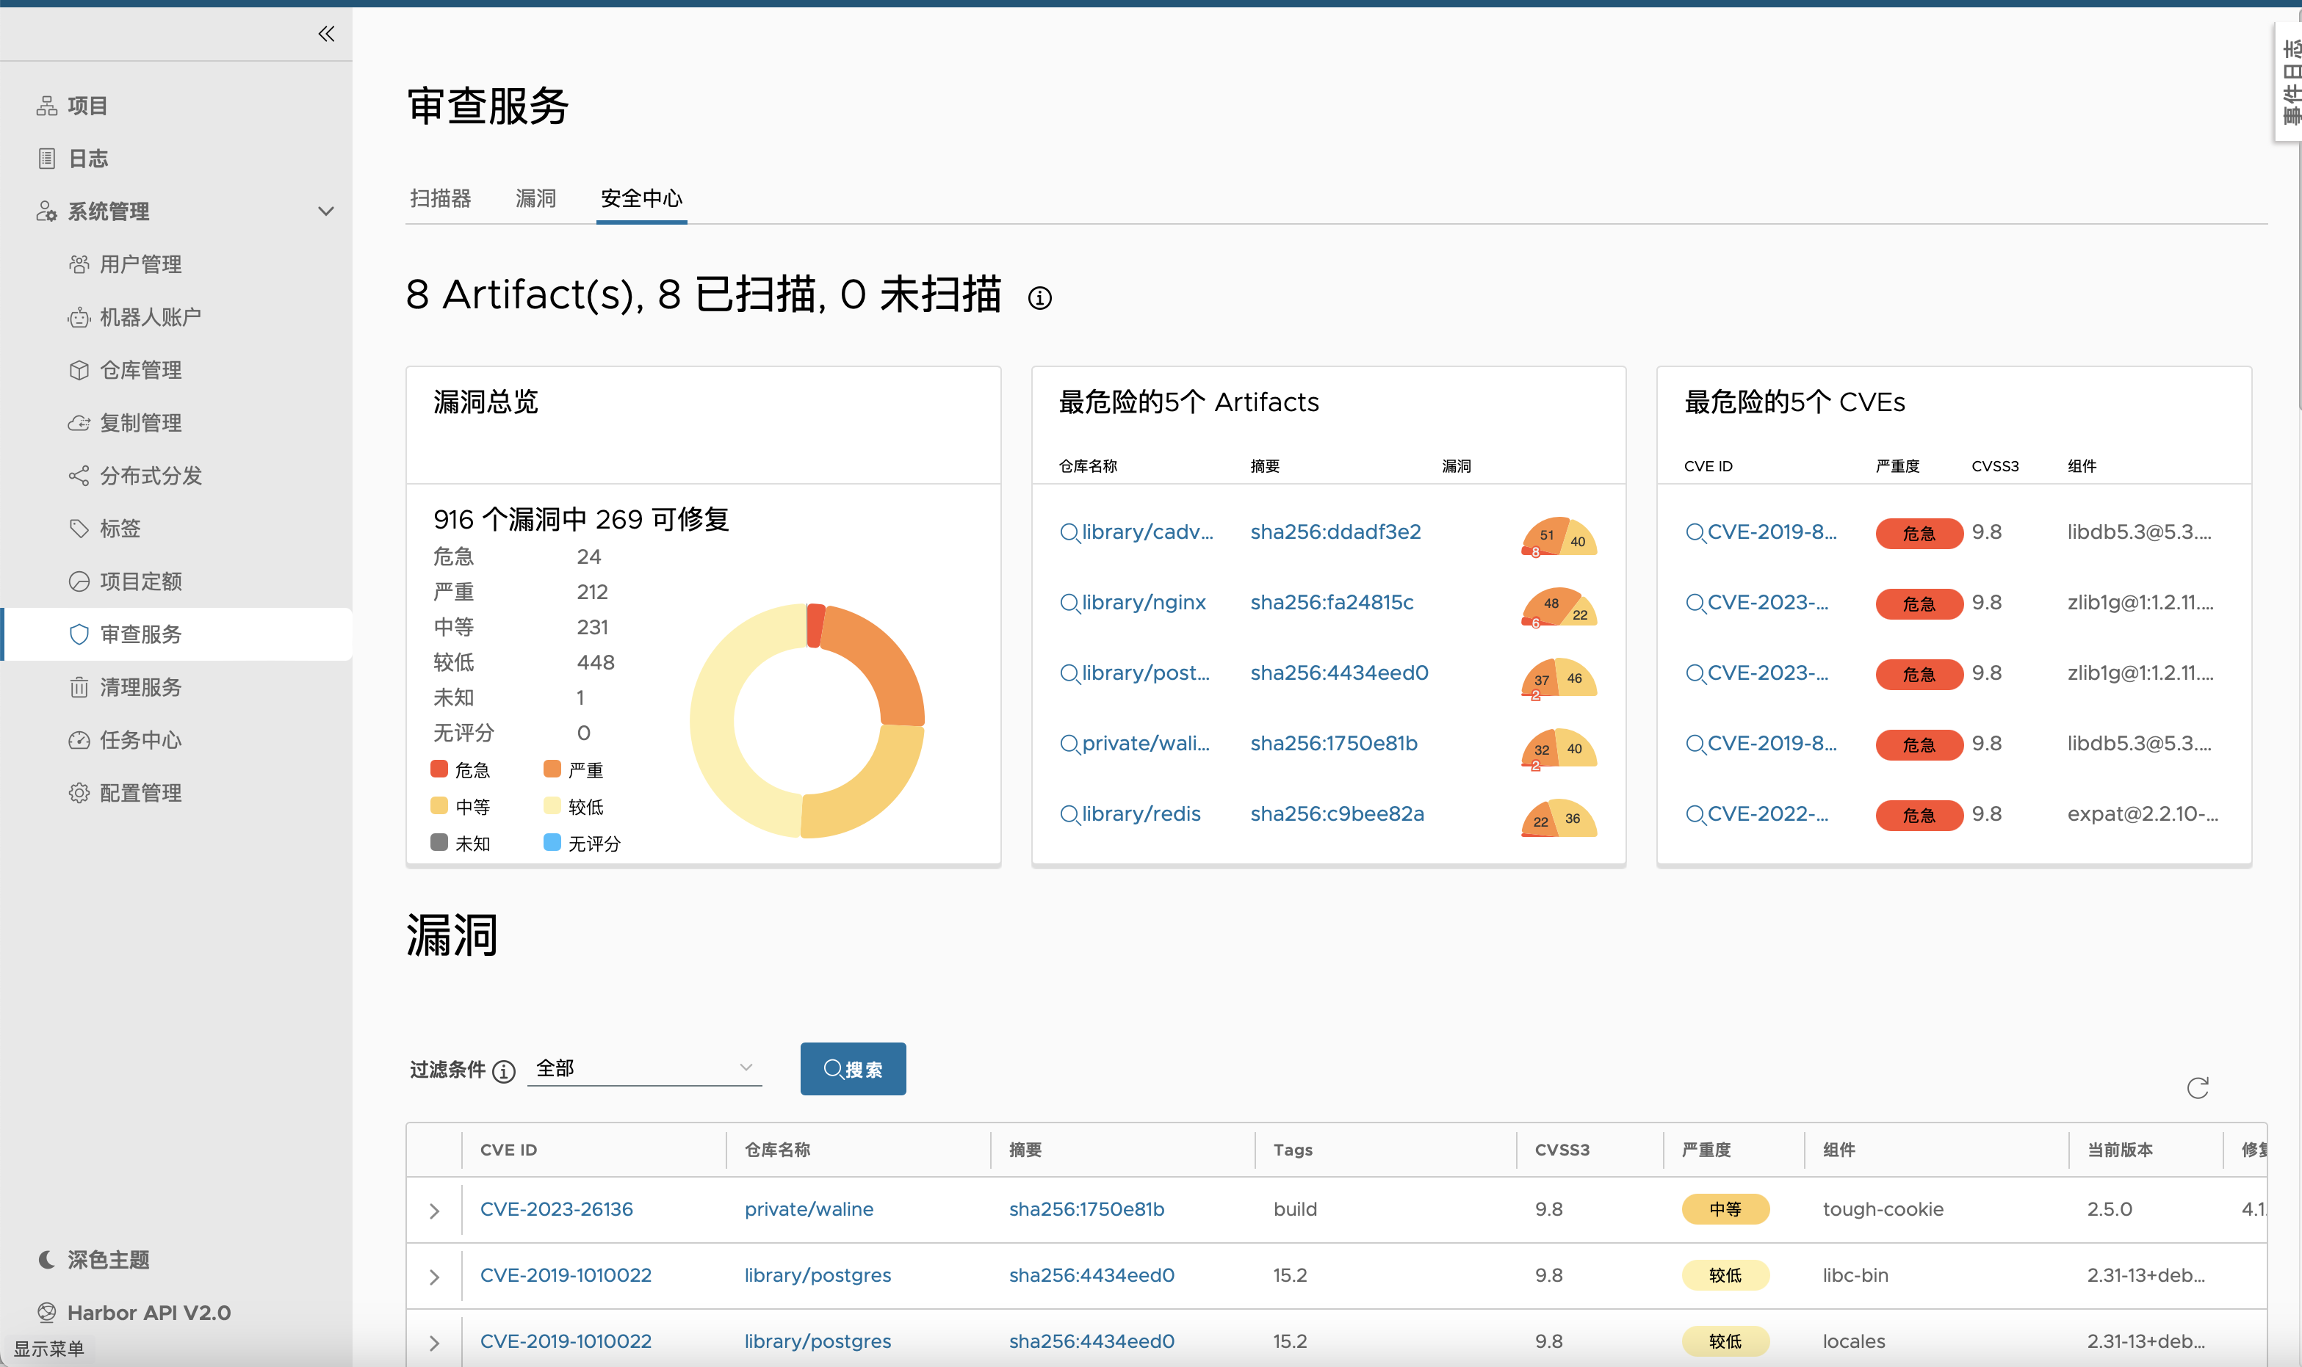Screen dimensions: 2302x1367
Task: Click the library/cadvisor vulnerability mini chart
Action: point(1559,537)
